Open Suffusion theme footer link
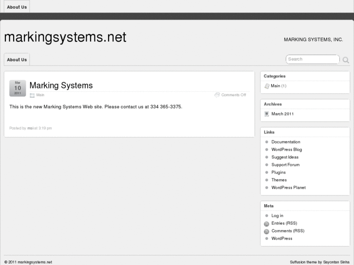The height and width of the screenshot is (265, 354). click(303, 262)
